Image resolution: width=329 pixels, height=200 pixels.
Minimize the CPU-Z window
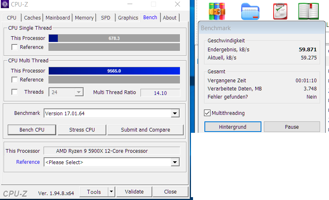(130, 4)
